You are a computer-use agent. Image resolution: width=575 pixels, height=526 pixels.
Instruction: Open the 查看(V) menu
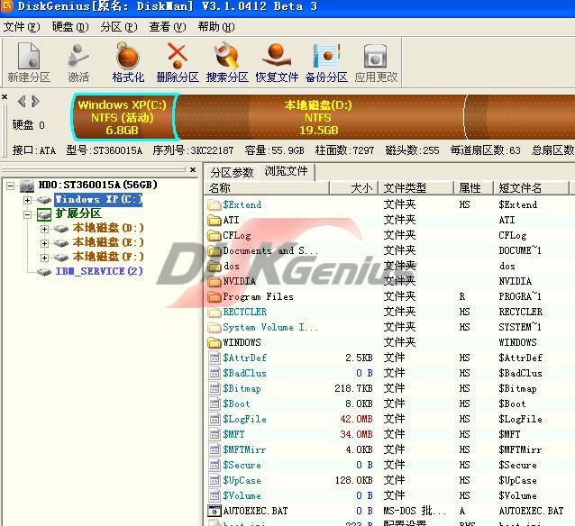pos(168,27)
